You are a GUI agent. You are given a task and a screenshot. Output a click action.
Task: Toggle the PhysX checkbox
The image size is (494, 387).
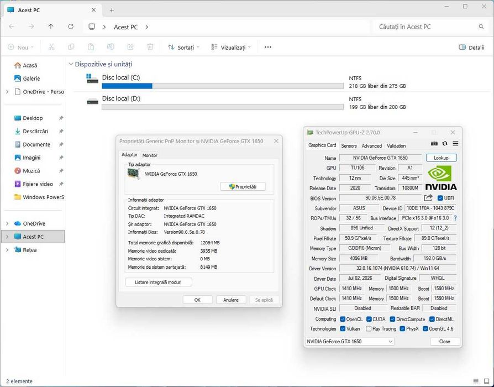click(x=402, y=329)
